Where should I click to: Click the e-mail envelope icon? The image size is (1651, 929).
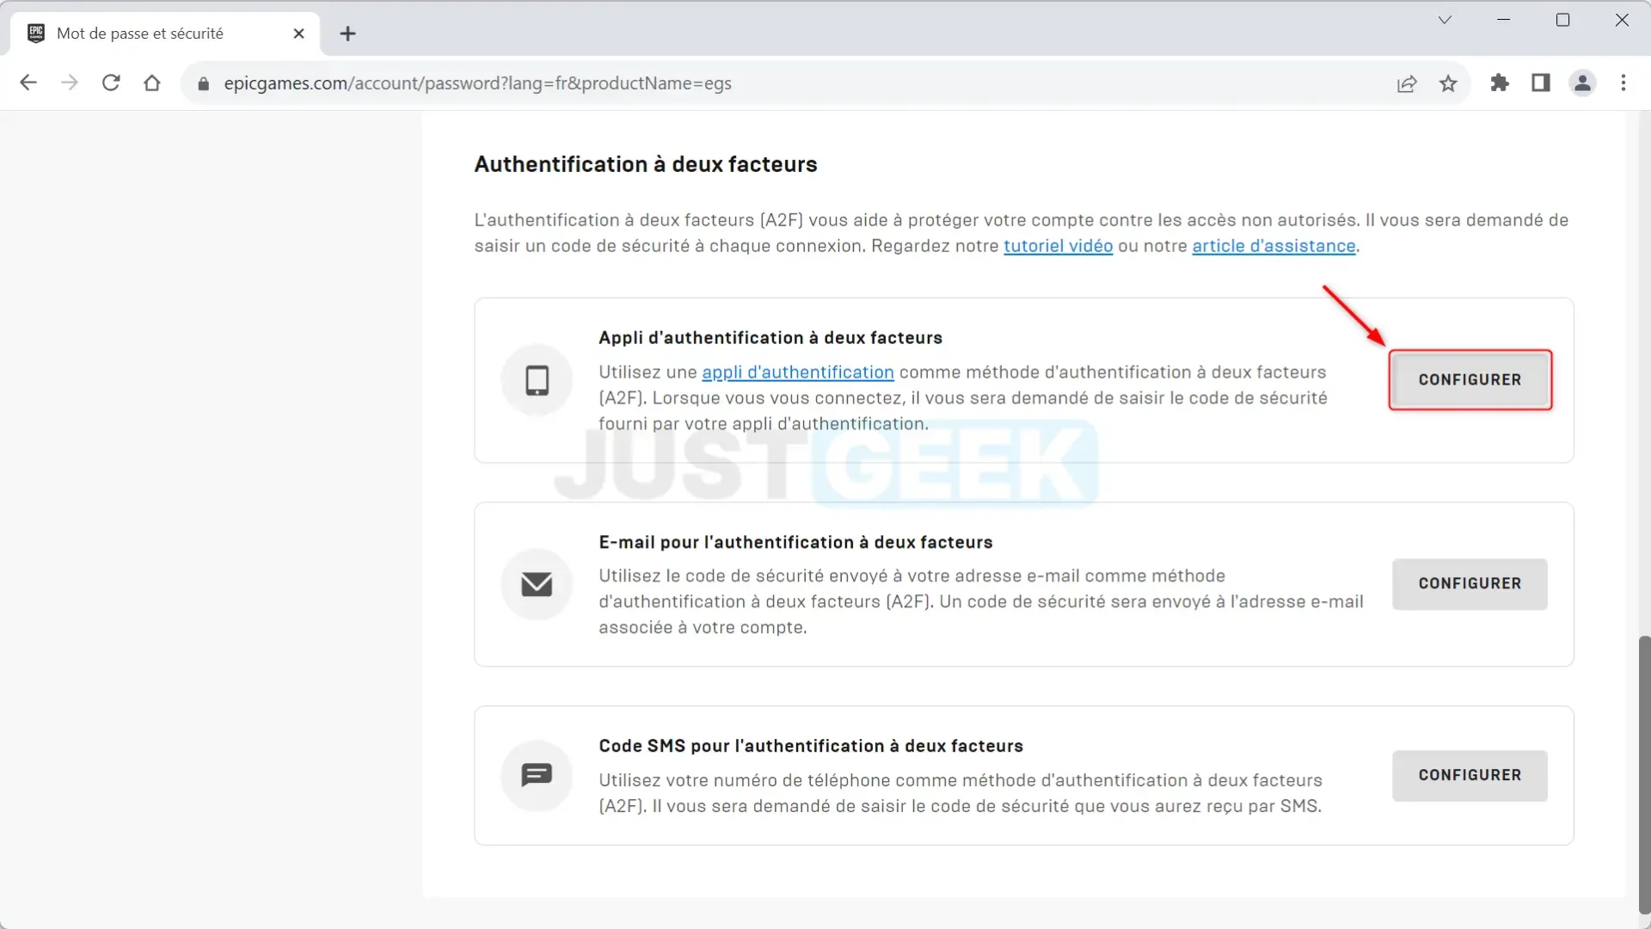tap(537, 584)
